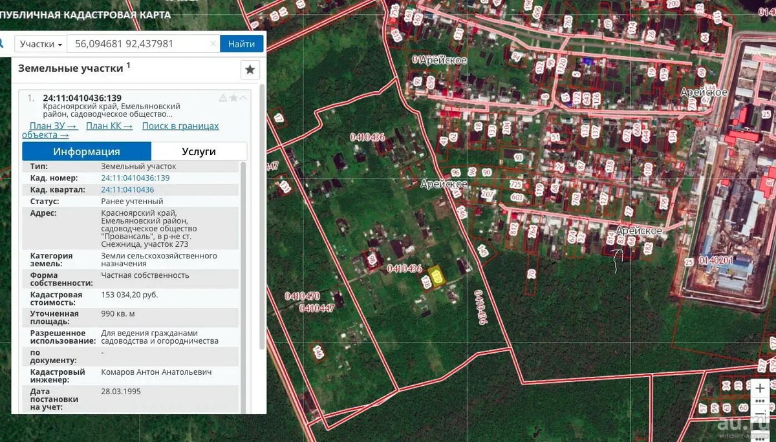
Task: Click the area value 990 кв. м
Action: pos(118,313)
